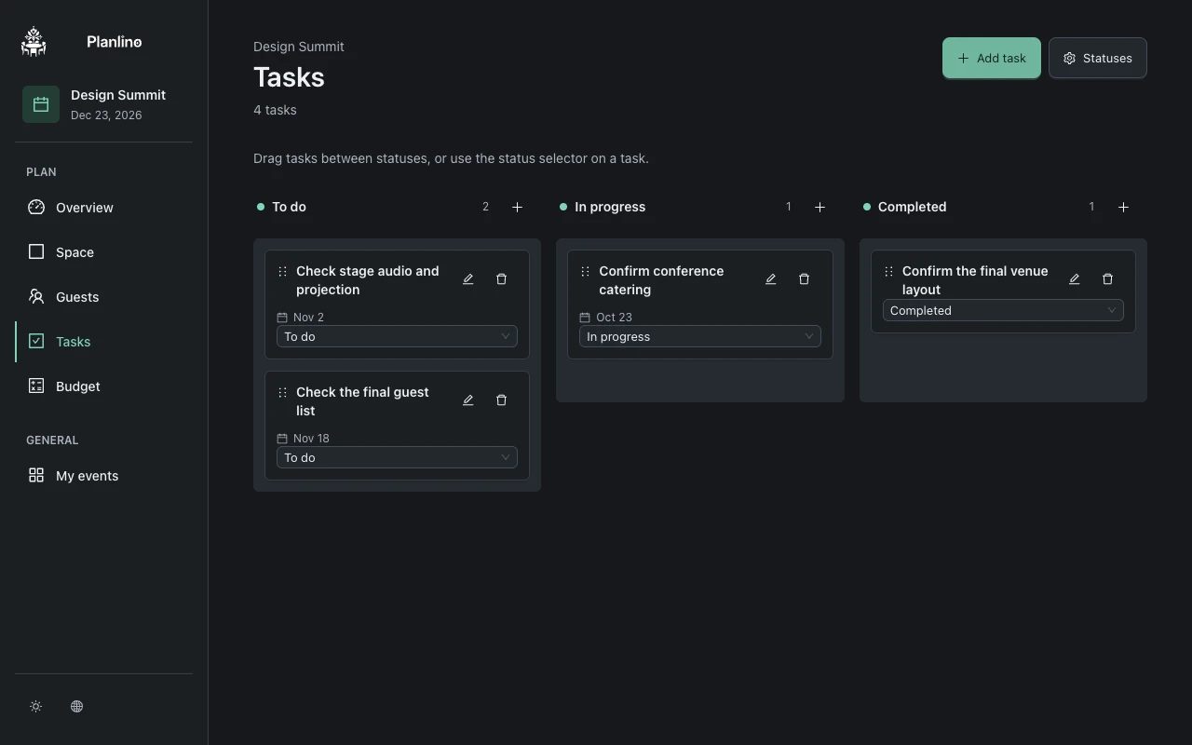Select the Design Summit event name

pyautogui.click(x=118, y=95)
